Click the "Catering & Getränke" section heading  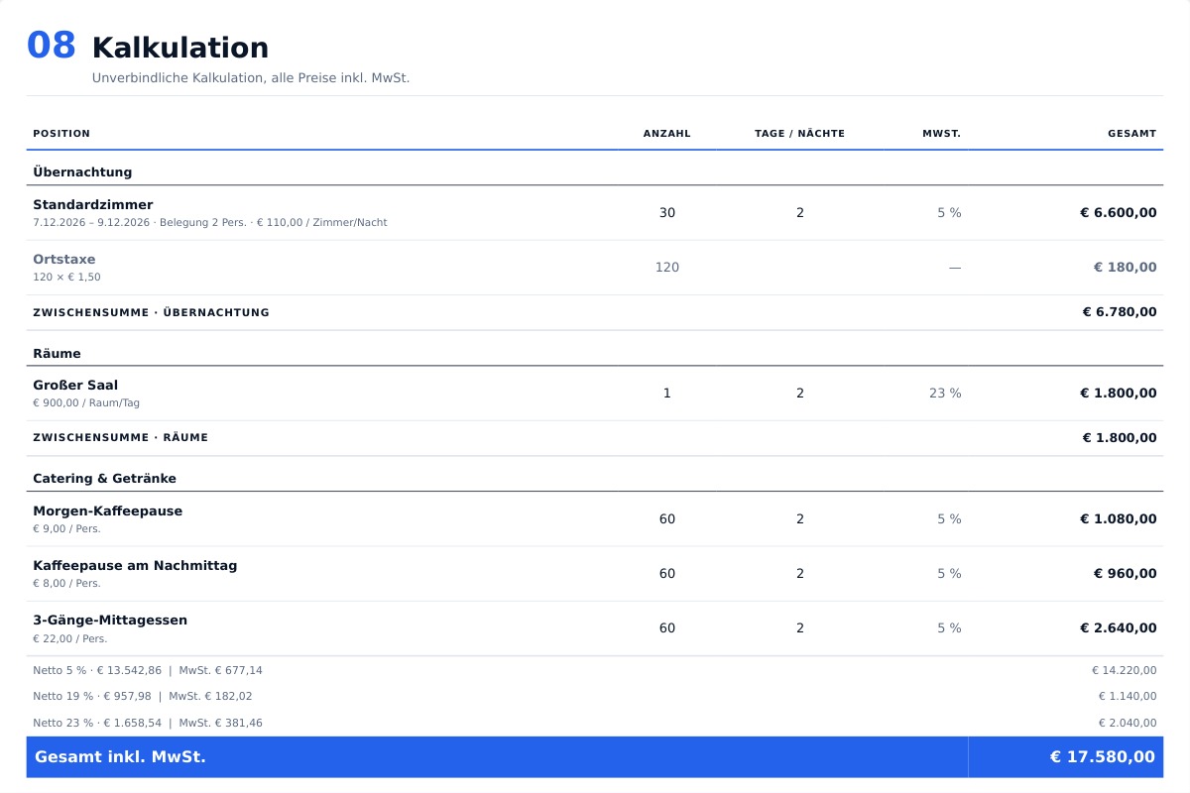pyautogui.click(x=105, y=479)
